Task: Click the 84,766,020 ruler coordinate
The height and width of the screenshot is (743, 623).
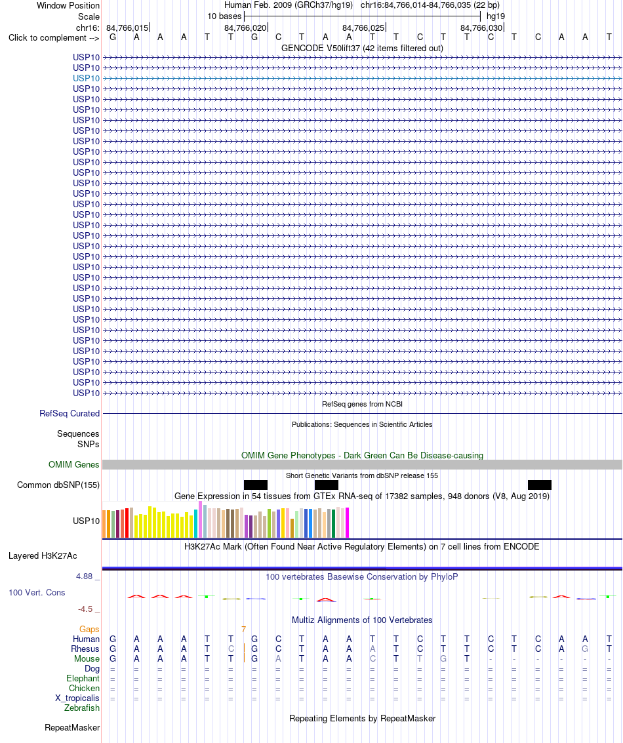Action: pos(245,28)
